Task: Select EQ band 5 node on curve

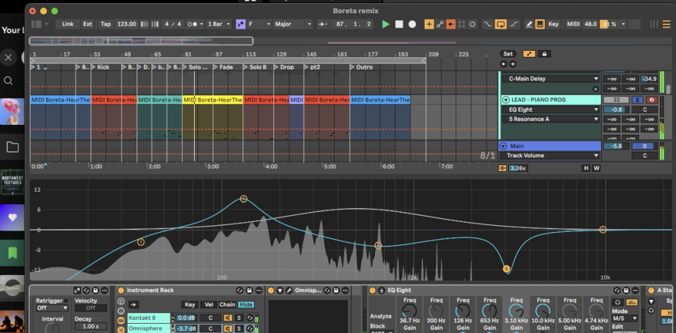Action: [506, 269]
